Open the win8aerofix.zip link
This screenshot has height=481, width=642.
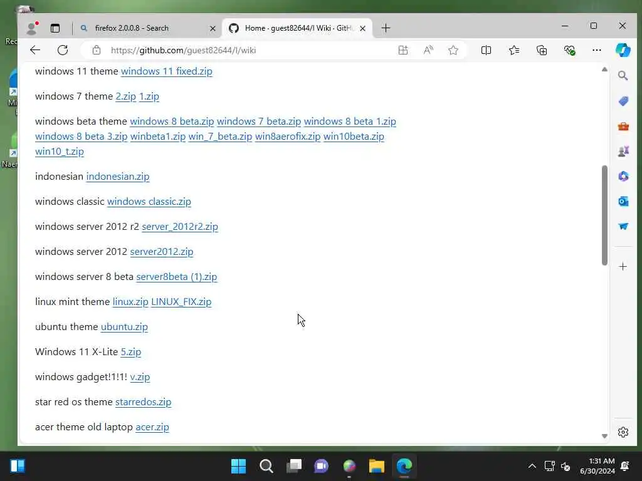point(288,136)
